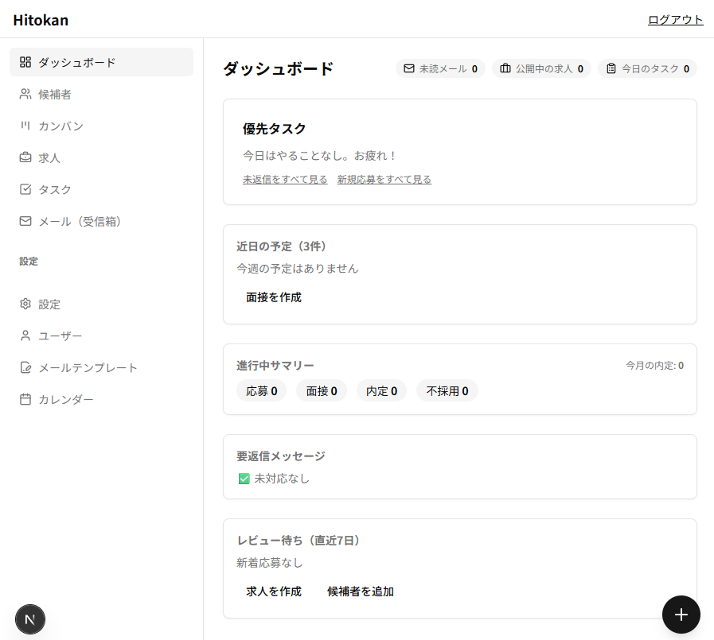
Task: Click the green check mark by 未対応なし
Action: (244, 479)
